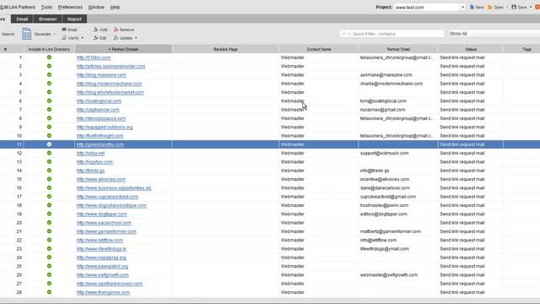
Task: Expand the Open button dropdown arrow
Action: click(x=506, y=8)
